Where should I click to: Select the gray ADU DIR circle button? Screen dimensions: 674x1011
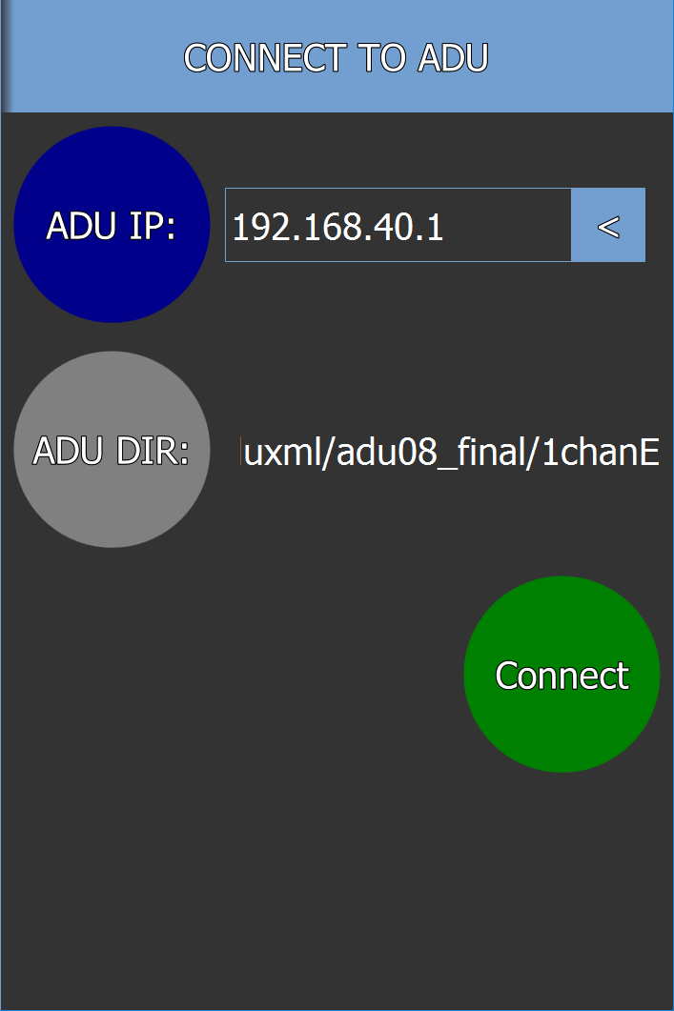112,450
